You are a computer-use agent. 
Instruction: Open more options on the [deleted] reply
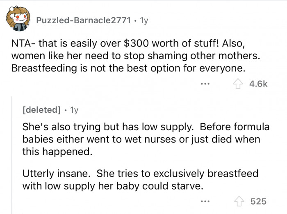pos(207,201)
